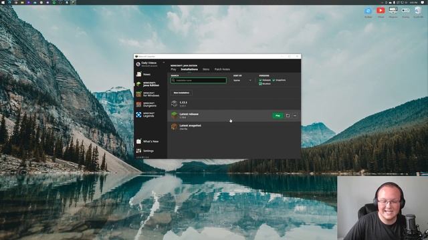Click the New installation button

point(181,93)
